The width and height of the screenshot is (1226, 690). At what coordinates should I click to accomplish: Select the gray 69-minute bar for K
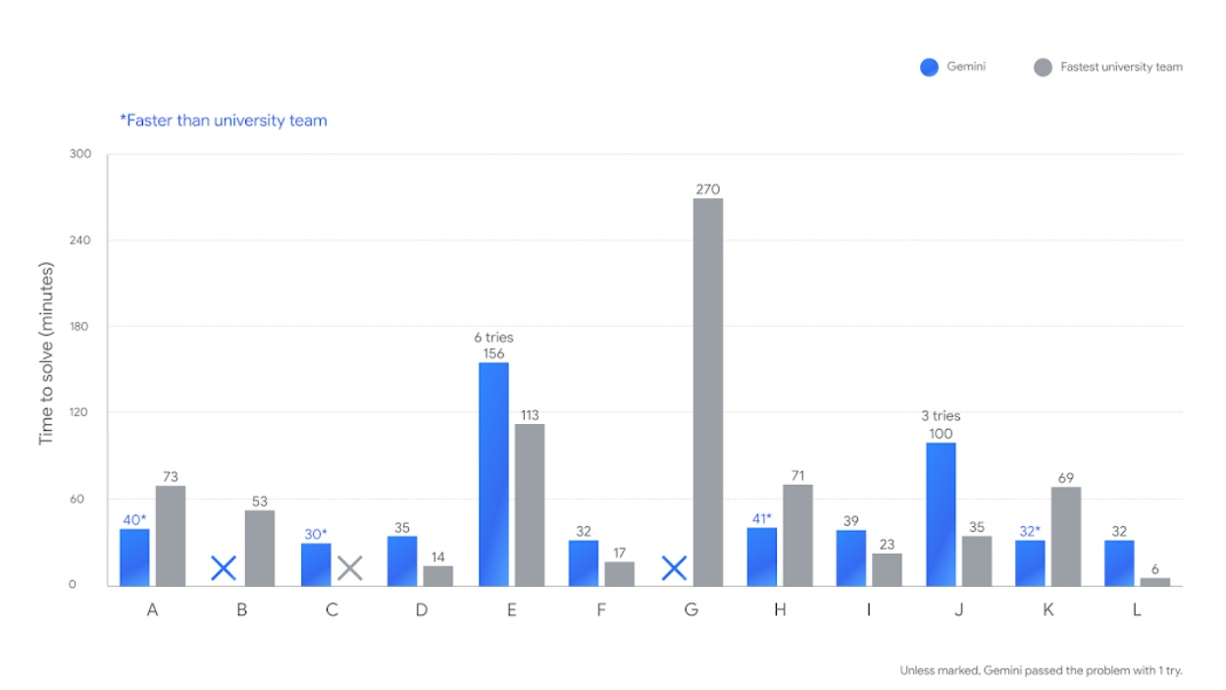click(x=1066, y=537)
